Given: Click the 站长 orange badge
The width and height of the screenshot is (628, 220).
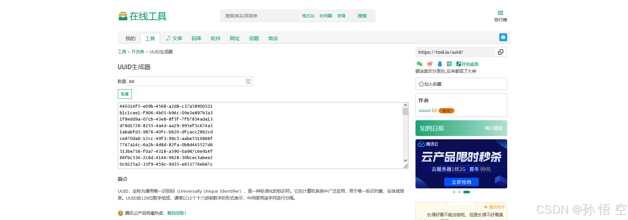Looking at the screenshot, I should (x=446, y=111).
